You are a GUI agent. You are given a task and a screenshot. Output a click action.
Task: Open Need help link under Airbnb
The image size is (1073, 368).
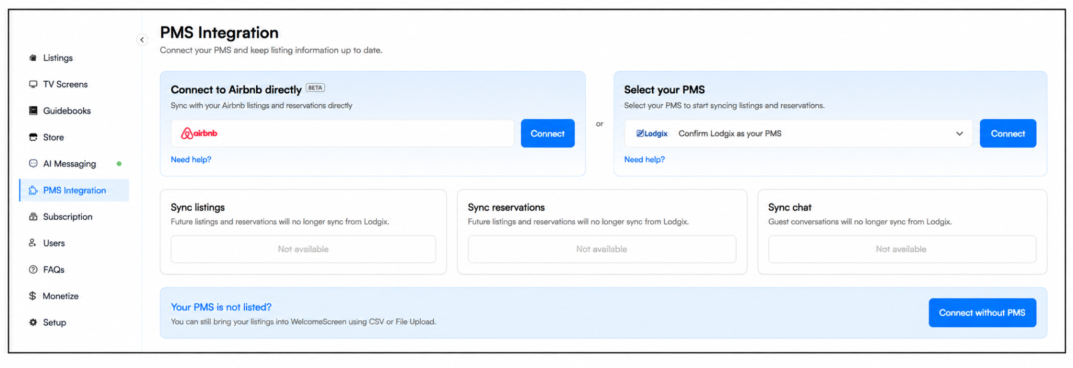[x=191, y=160]
